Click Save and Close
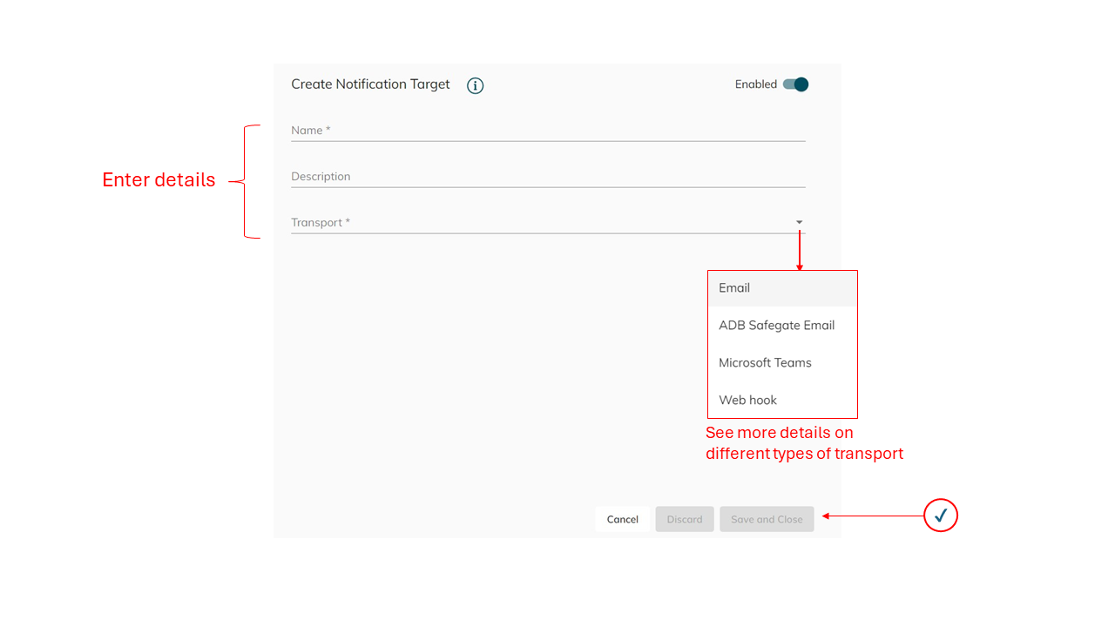Viewport: 1115px width, 627px height. tap(767, 518)
